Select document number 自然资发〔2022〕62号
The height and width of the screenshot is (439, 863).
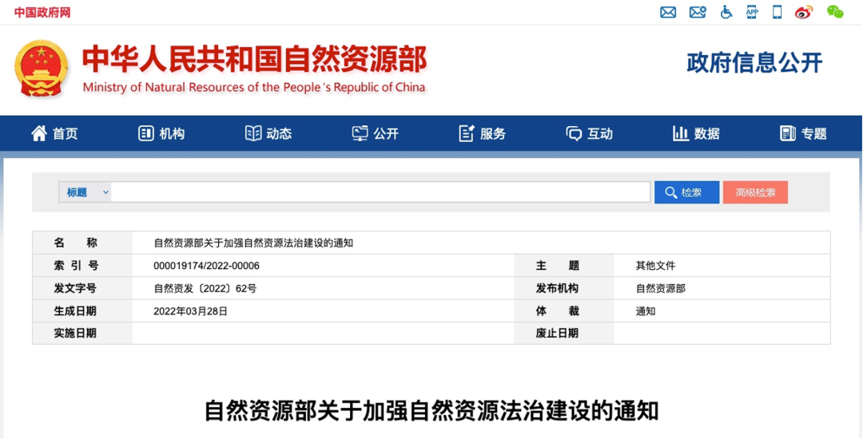coord(205,288)
